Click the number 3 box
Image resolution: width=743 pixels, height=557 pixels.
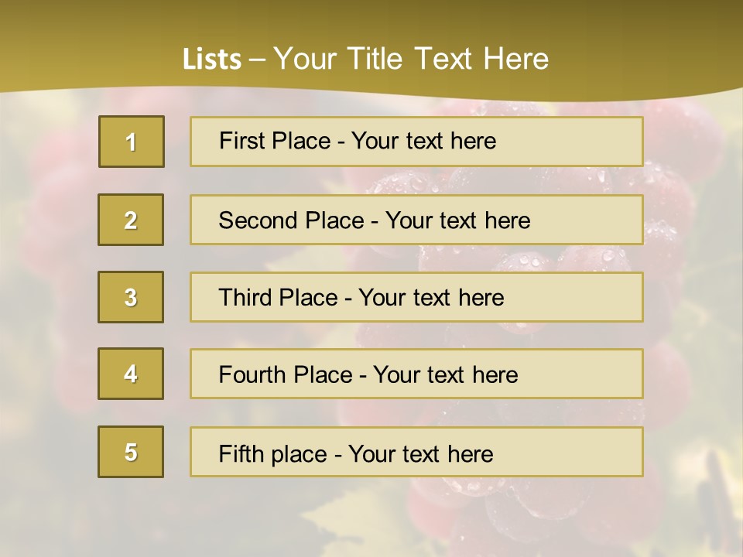[131, 297]
